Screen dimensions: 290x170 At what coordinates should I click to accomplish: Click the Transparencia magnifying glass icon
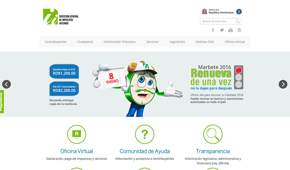(213, 134)
